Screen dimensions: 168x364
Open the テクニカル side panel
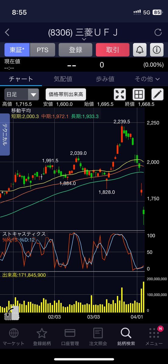[5, 135]
